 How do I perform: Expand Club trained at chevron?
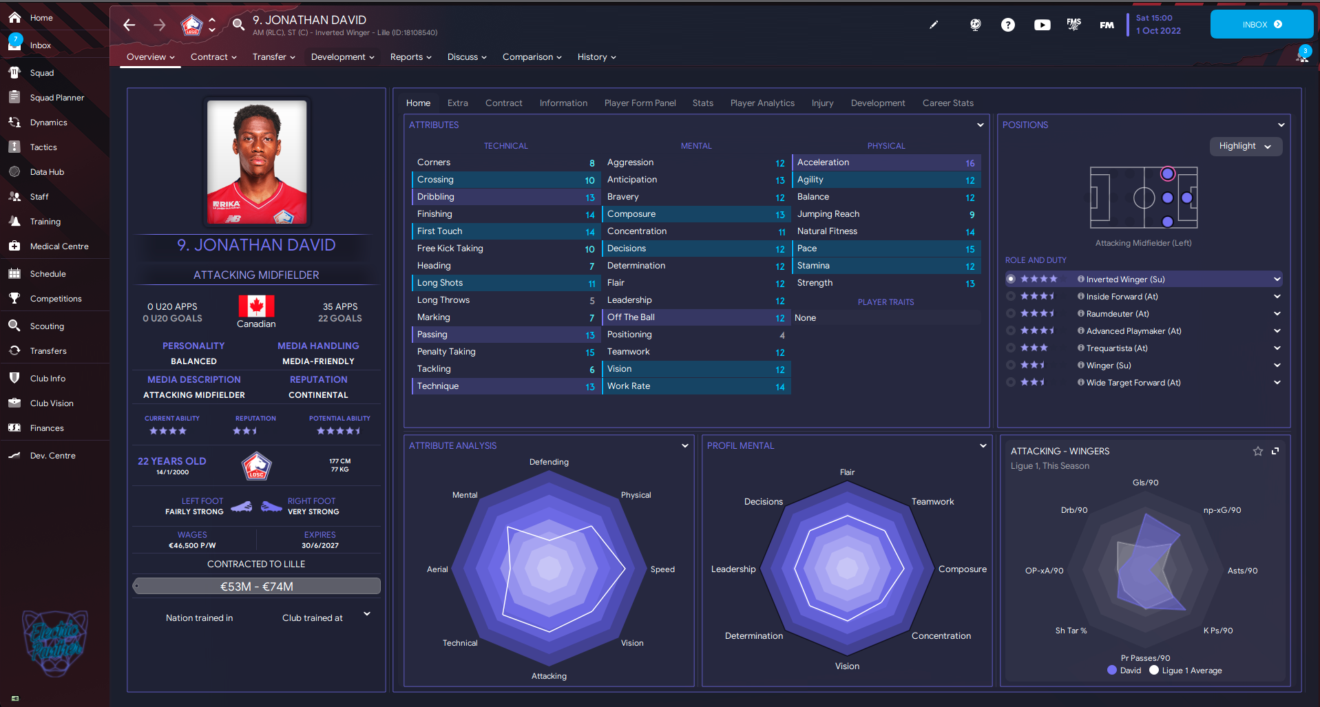coord(367,613)
